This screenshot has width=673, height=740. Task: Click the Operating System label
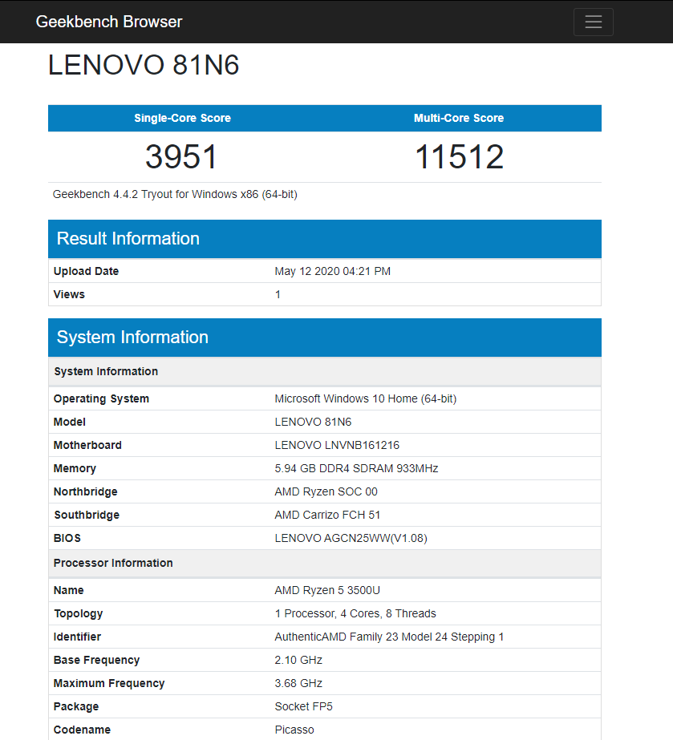(x=101, y=398)
